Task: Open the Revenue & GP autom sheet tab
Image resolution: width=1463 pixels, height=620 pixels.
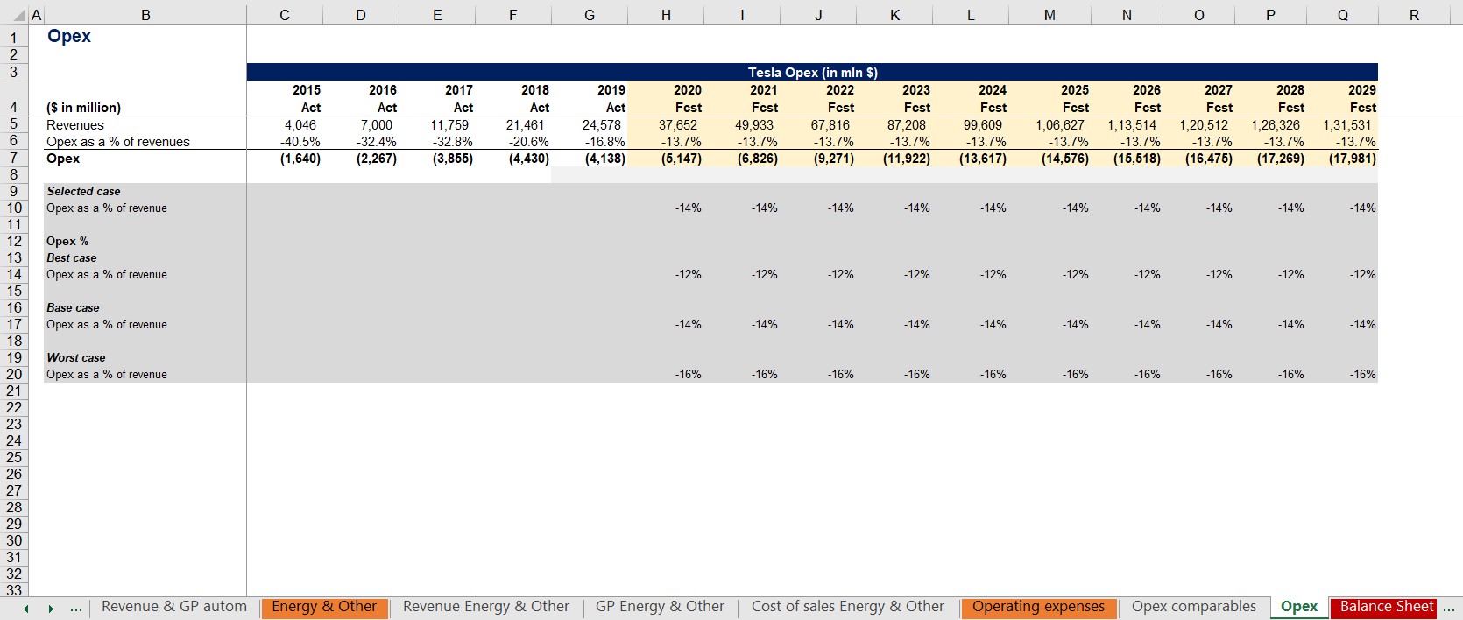Action: pos(174,607)
